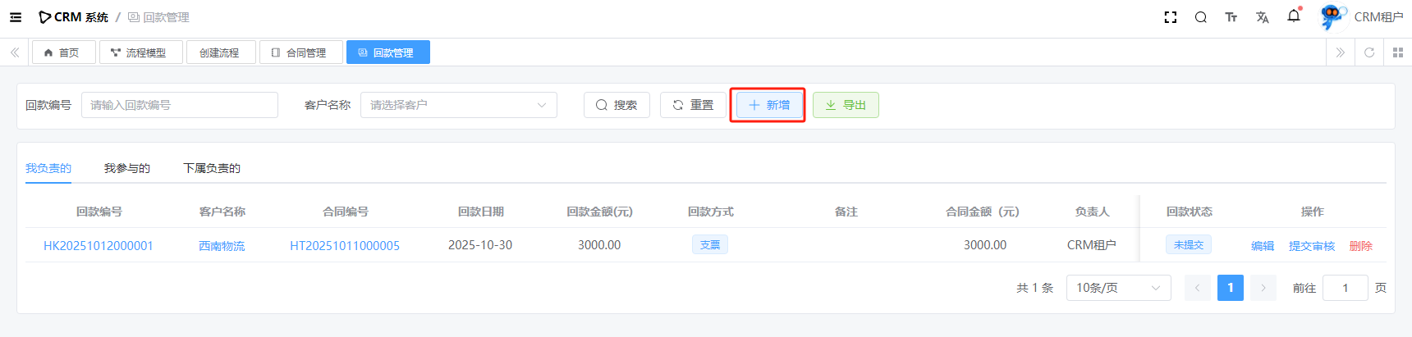
Task: Open the 合同管理 page tab
Action: 299,52
